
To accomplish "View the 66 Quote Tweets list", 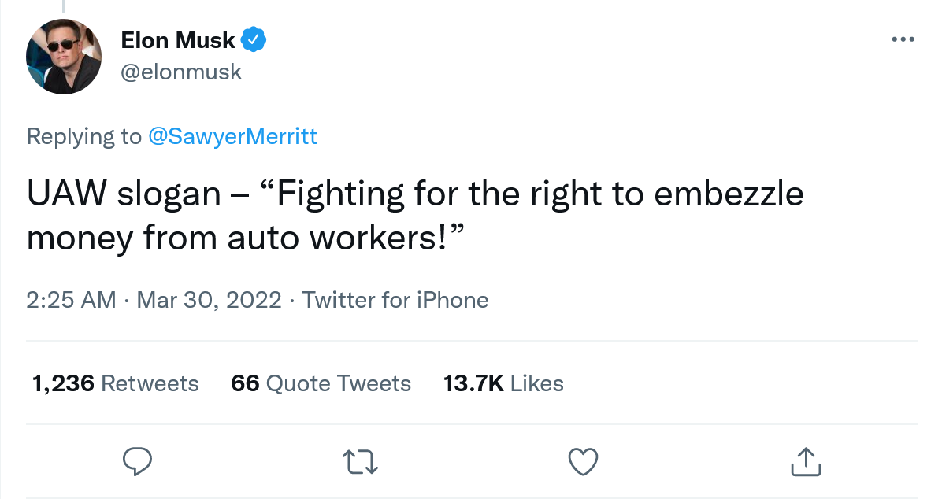I will (x=321, y=383).
